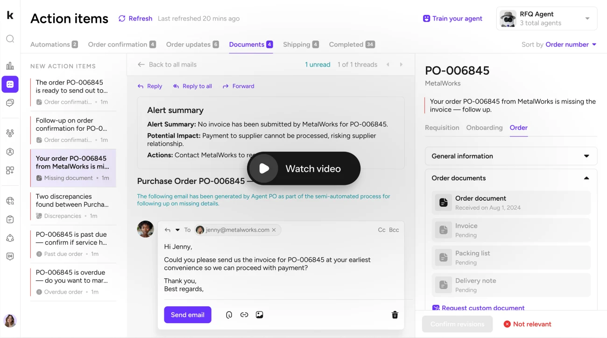607x338 pixels.
Task: Click the search icon in left sidebar
Action: pos(10,39)
